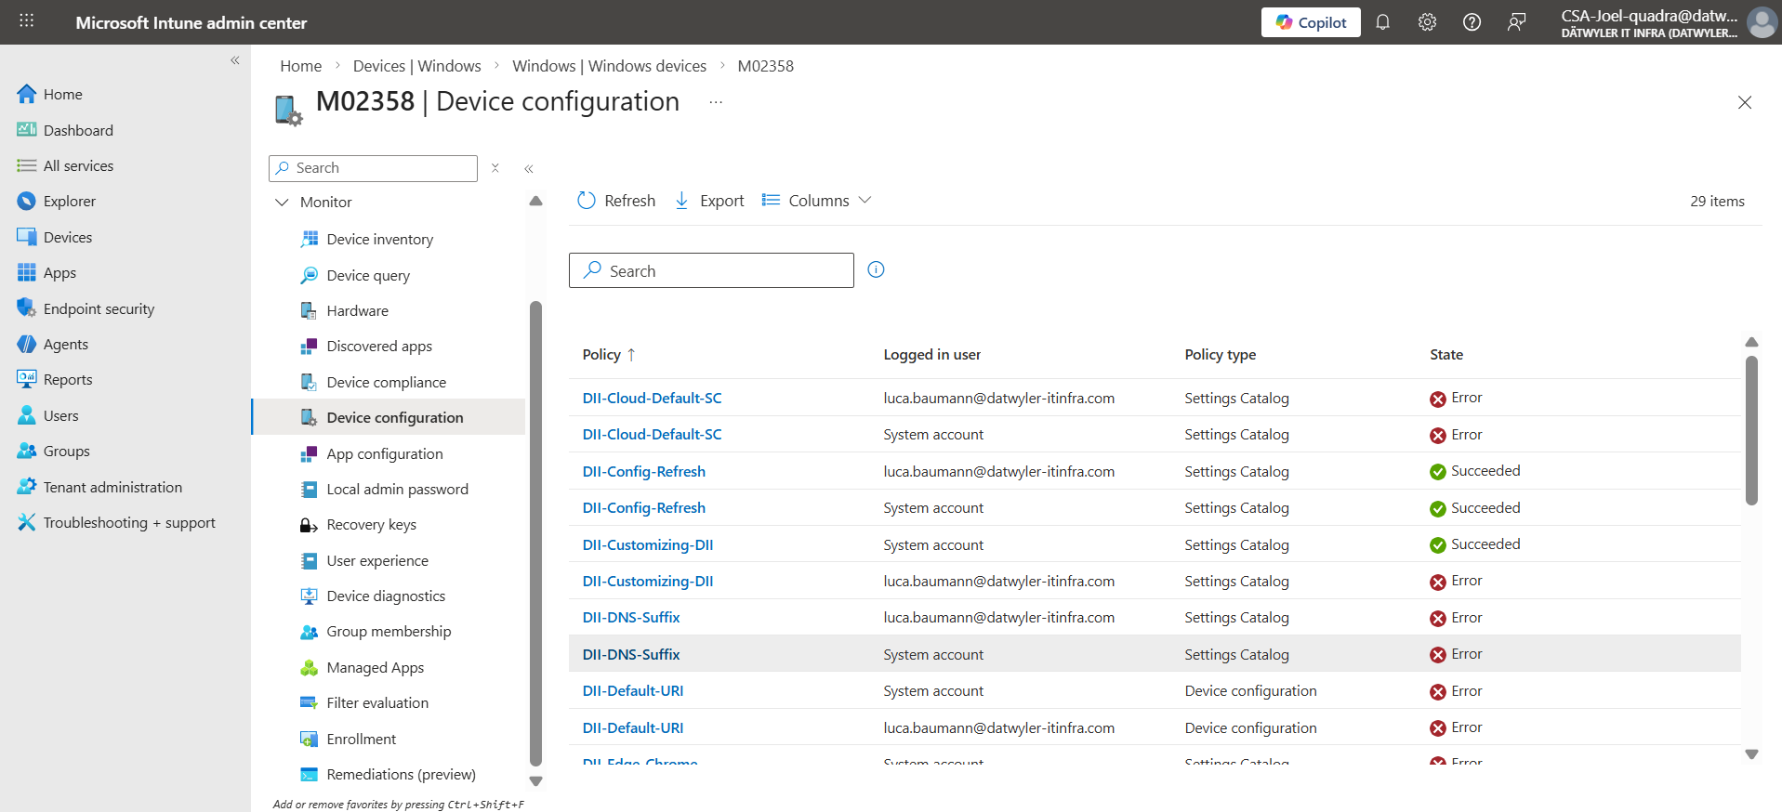Image resolution: width=1782 pixels, height=812 pixels.
Task: Open Device compliance in the menu
Action: pos(386,382)
